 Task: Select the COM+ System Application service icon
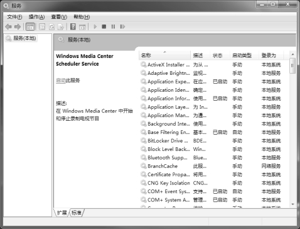[143, 199]
